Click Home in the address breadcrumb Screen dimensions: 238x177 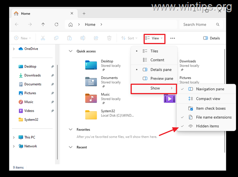point(90,24)
